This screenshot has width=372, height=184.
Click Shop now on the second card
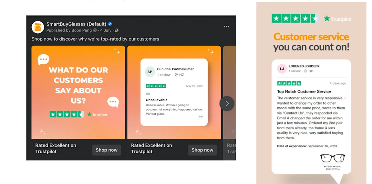click(203, 150)
